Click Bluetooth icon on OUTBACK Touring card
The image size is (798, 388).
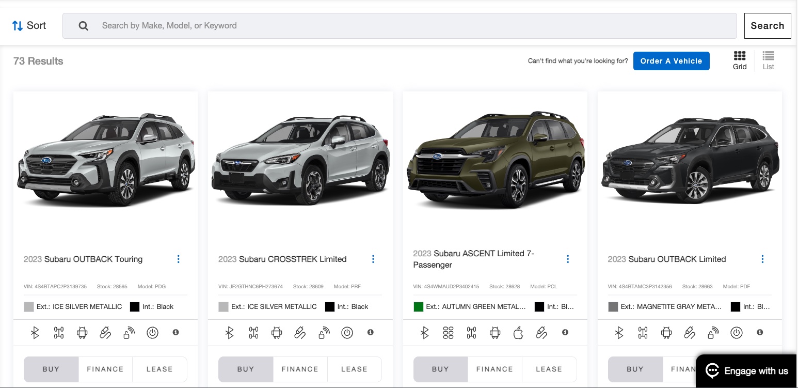35,333
